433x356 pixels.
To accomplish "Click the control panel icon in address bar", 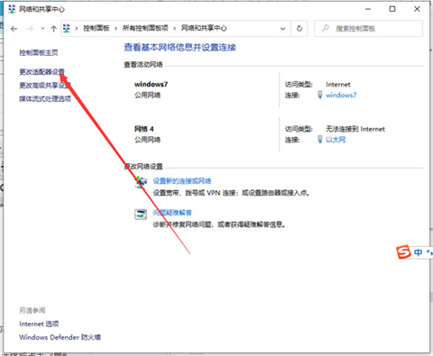I will pyautogui.click(x=67, y=28).
